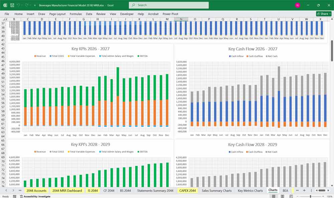Screen dimensions: 334x198
Task: Click the Undo icon
Action: point(19,5)
